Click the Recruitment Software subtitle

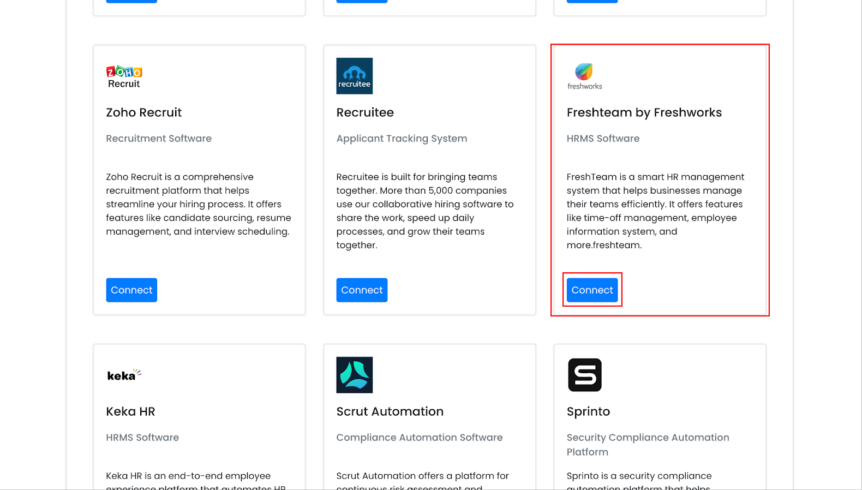pyautogui.click(x=159, y=139)
